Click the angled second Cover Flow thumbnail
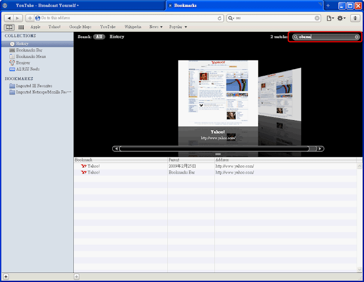364x282 pixels. [x=280, y=94]
